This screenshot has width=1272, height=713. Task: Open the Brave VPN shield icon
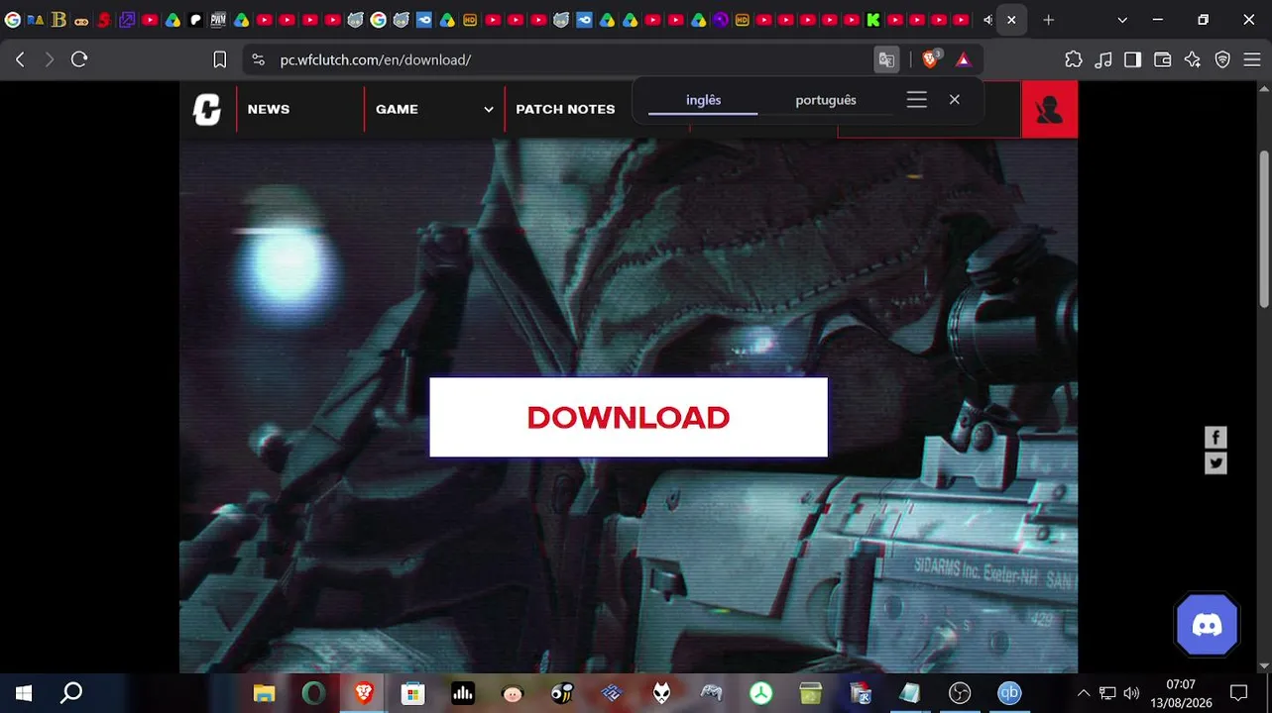pyautogui.click(x=1222, y=59)
